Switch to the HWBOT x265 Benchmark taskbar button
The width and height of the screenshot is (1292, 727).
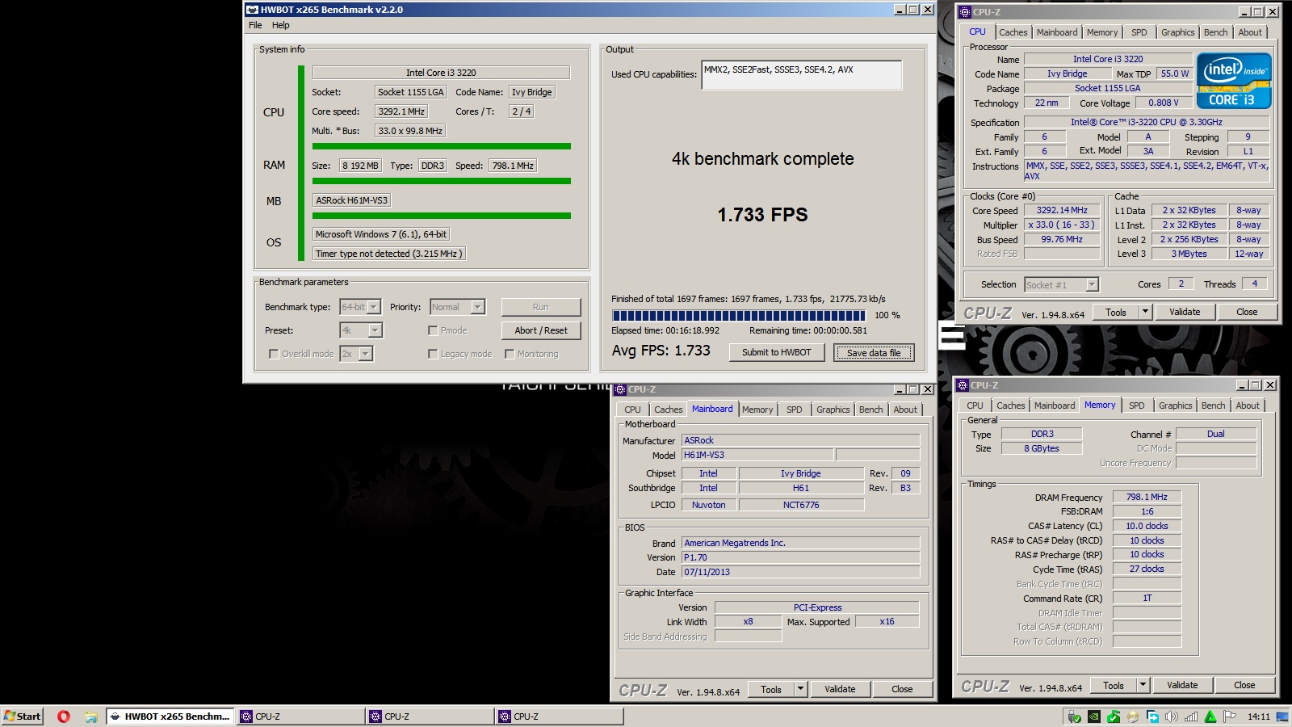point(170,716)
